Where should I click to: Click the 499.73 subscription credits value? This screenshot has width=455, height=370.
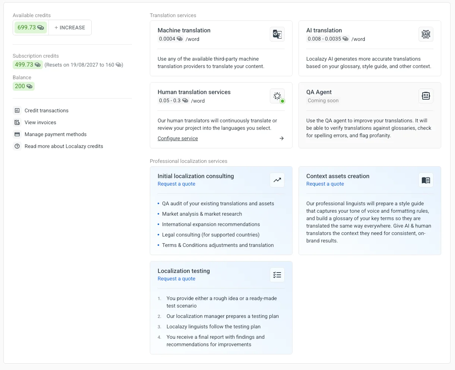(24, 65)
